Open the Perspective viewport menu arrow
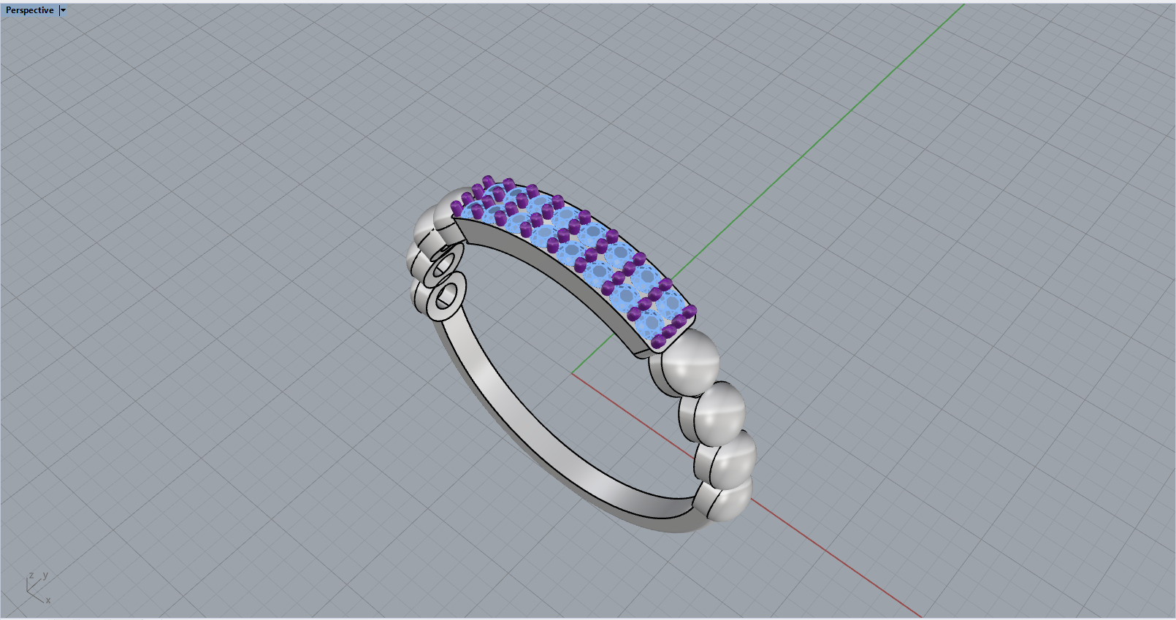This screenshot has width=1176, height=620. point(63,10)
